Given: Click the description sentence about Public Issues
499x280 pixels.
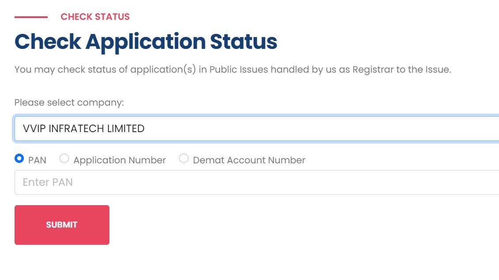Looking at the screenshot, I should (x=233, y=70).
